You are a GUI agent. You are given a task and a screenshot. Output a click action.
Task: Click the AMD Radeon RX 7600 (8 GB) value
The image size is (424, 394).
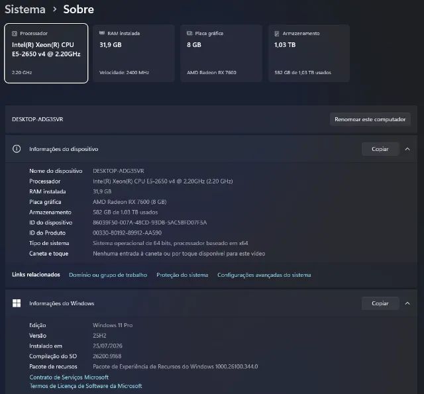click(x=130, y=202)
